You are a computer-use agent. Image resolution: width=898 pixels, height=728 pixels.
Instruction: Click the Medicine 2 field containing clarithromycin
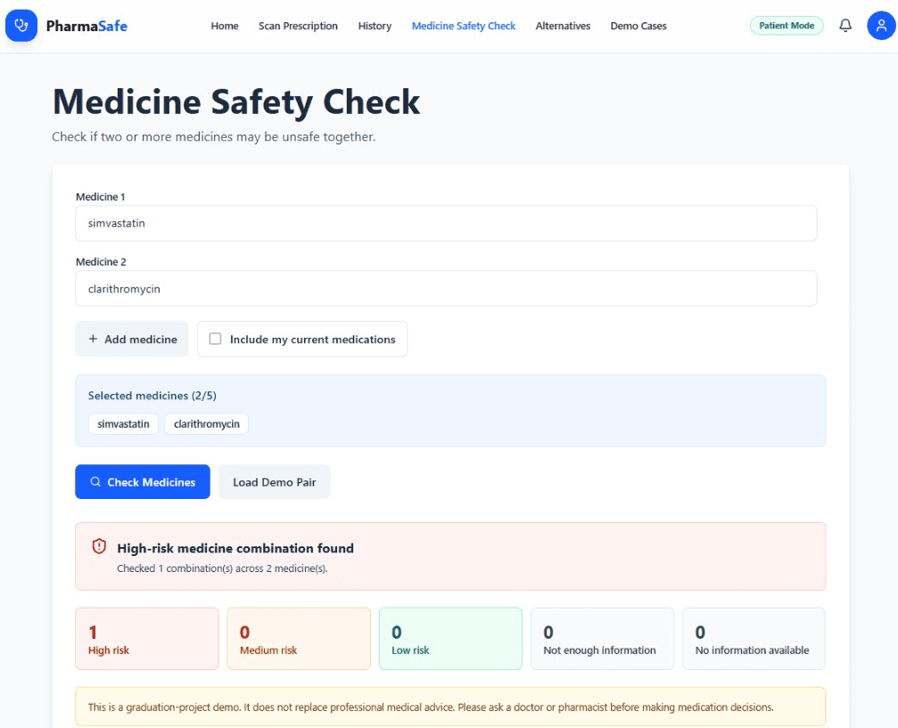point(446,289)
